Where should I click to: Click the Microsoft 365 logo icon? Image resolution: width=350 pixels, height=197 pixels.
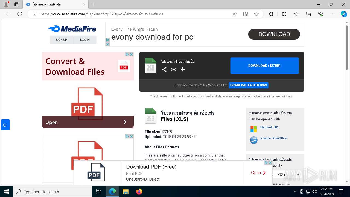coord(254,129)
